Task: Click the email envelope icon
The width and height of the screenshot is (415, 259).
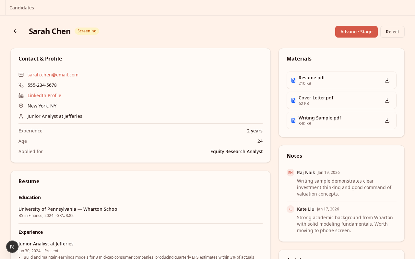Action: tap(21, 75)
